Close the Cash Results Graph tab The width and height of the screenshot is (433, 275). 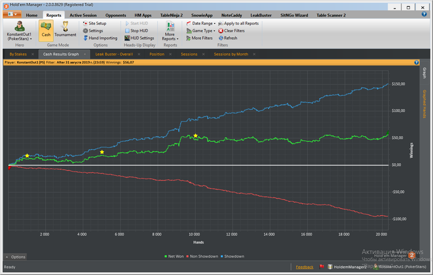[85, 54]
